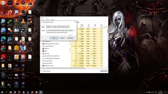
Task: Select the Photoshop desktop shortcut
Action: 23,31
